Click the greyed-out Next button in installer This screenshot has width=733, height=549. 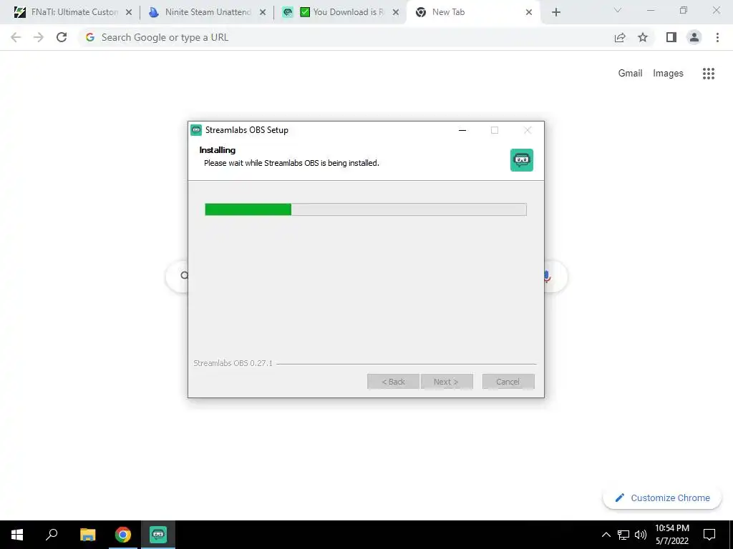(447, 382)
